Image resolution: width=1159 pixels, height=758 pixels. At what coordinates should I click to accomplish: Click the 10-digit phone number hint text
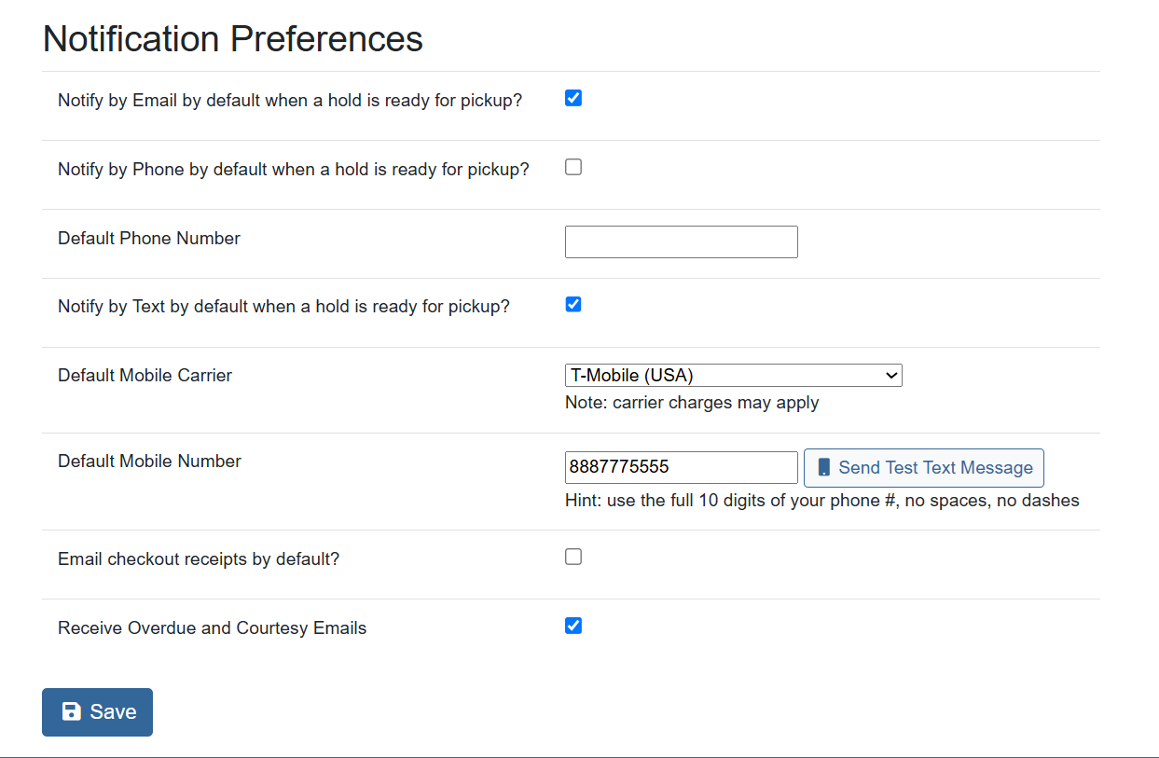822,500
